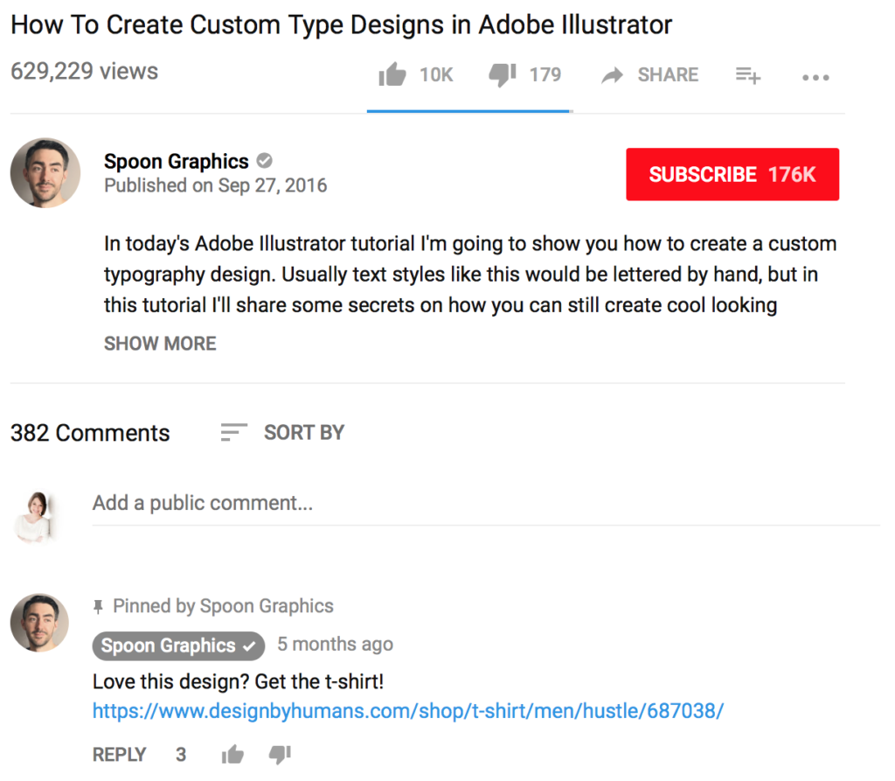Click Spoon Graphics' channel avatar
This screenshot has width=895, height=781.
[45, 172]
